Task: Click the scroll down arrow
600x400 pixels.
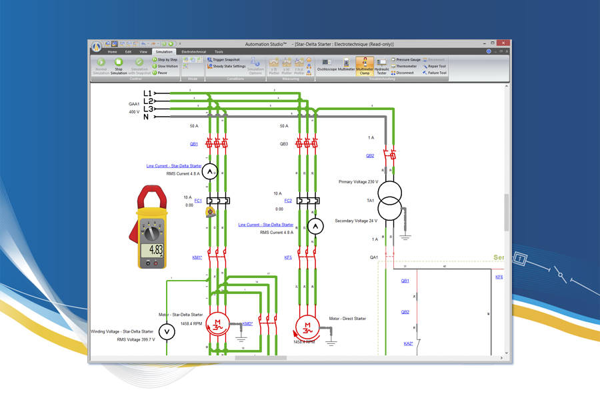Action: tap(506, 353)
